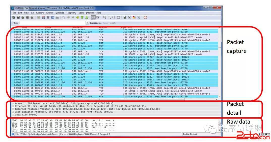Go forward in packet history arrow
This screenshot has width=271, height=142.
tap(73, 17)
